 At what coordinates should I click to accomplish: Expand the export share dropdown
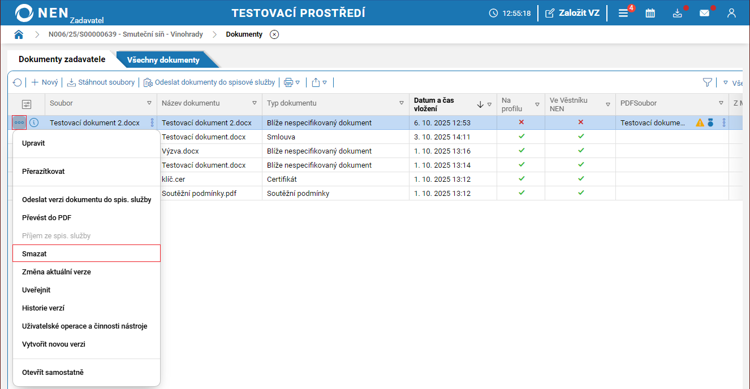pyautogui.click(x=319, y=82)
